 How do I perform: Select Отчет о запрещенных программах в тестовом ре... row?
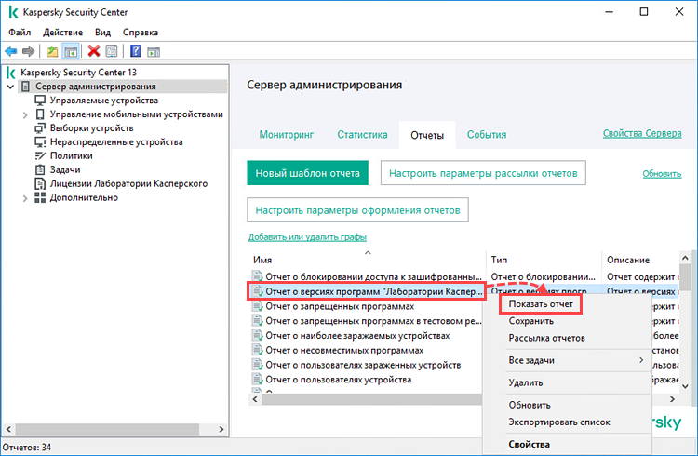tap(373, 321)
